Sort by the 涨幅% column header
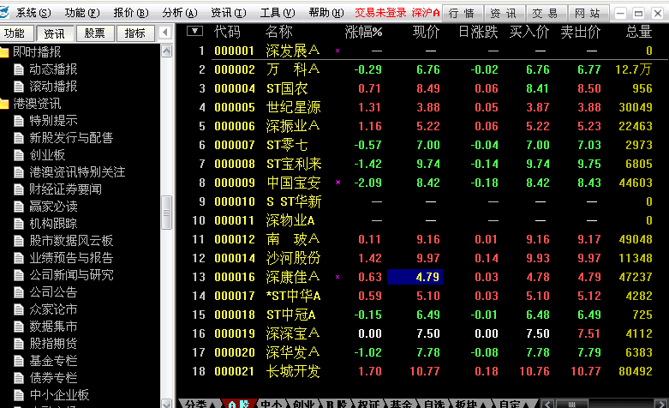 click(363, 32)
